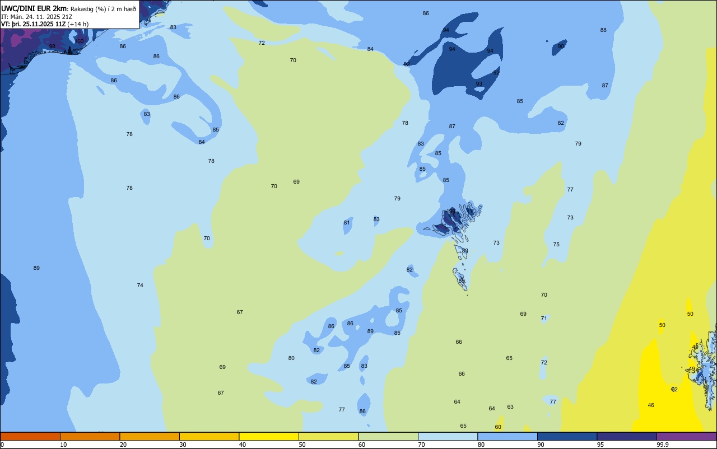The width and height of the screenshot is (717, 449).
Task: Click the 0–10 dark orange legend swatch
Action: click(x=30, y=436)
